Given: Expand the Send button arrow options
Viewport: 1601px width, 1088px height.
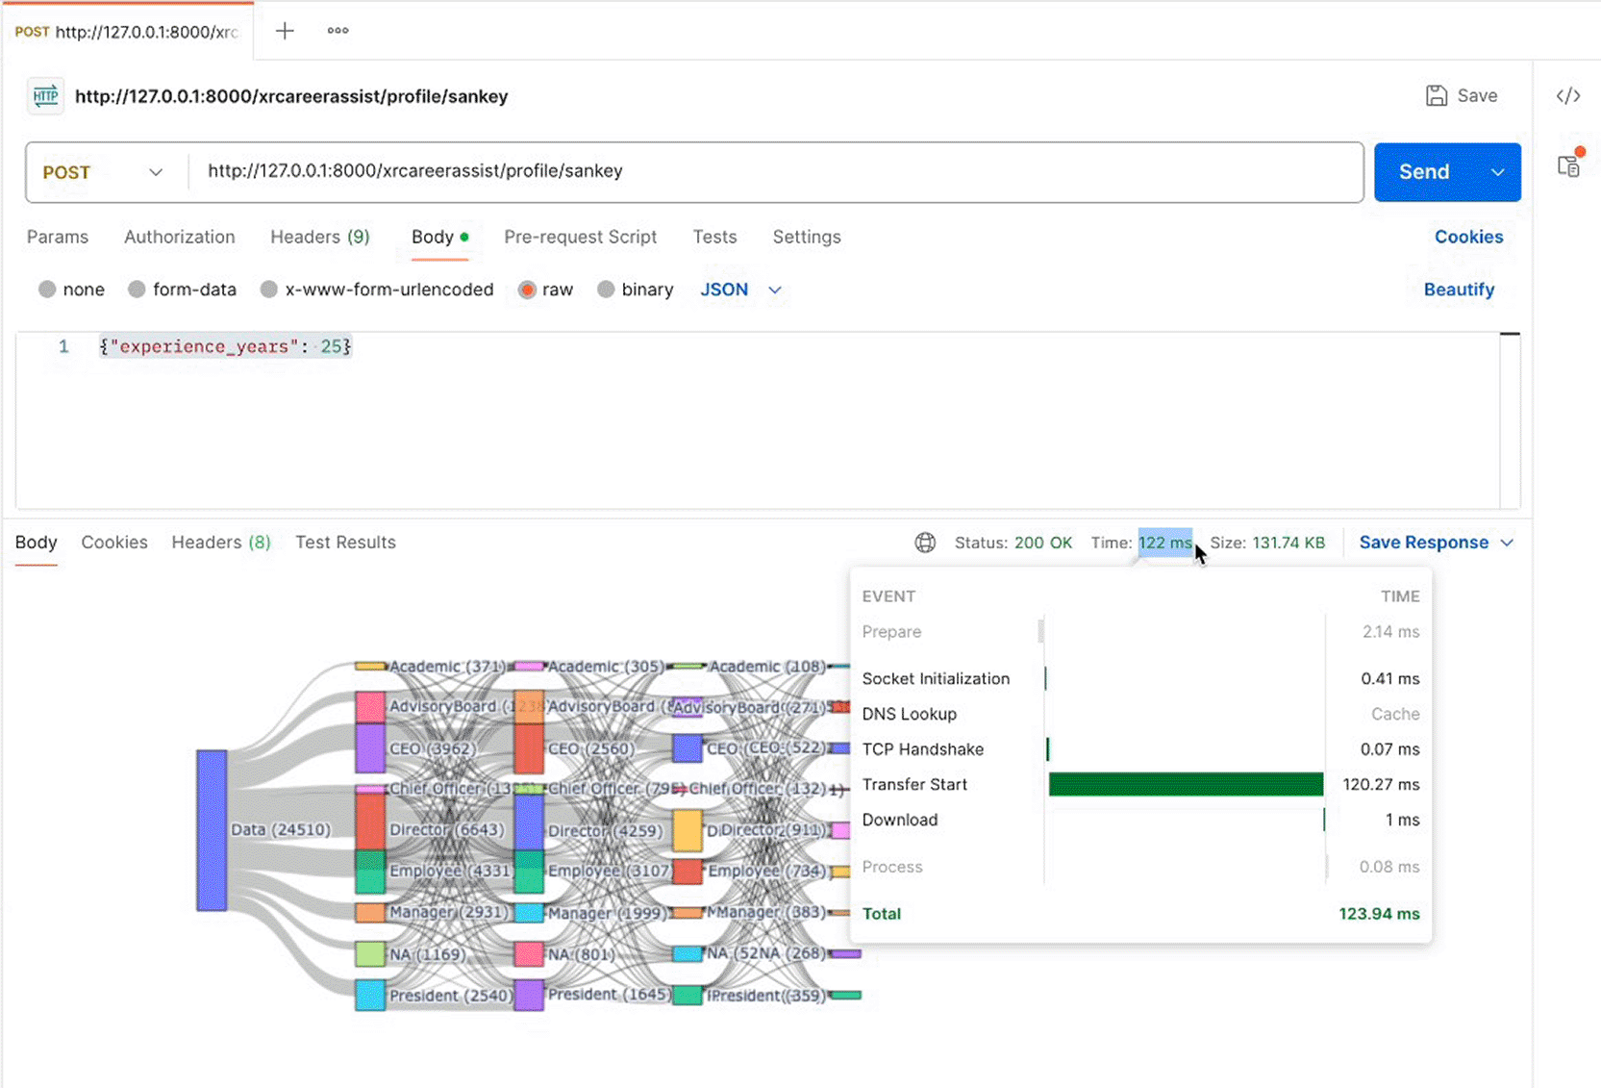Looking at the screenshot, I should 1497,172.
